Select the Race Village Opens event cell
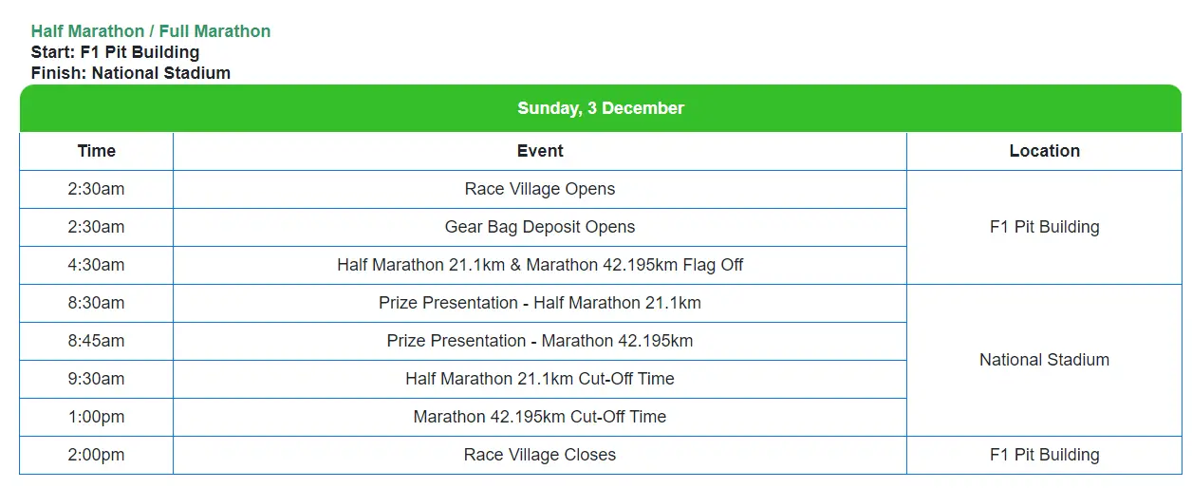Screen dimensions: 1192x488 tap(540, 189)
